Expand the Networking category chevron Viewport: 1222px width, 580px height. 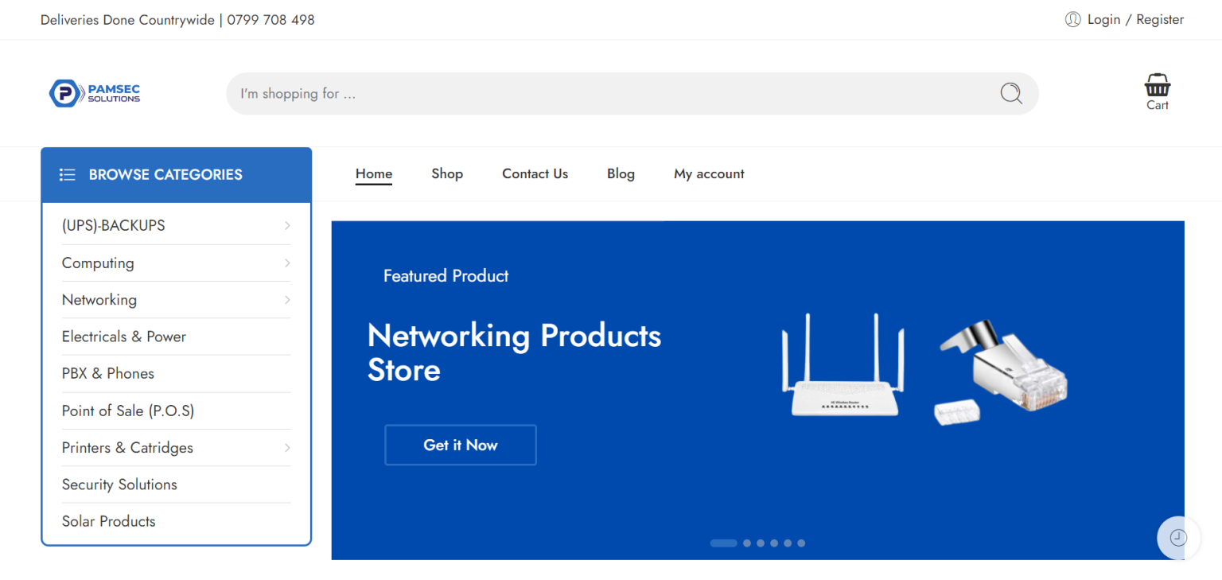pyautogui.click(x=287, y=300)
